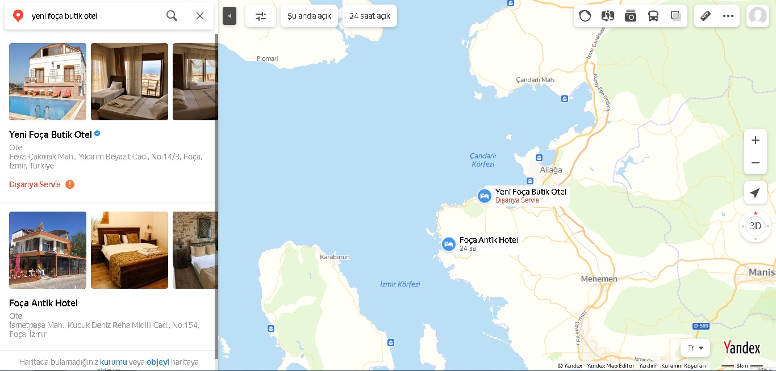Click the 'Dışarıya Servis' status text
The height and width of the screenshot is (371, 776).
(35, 184)
